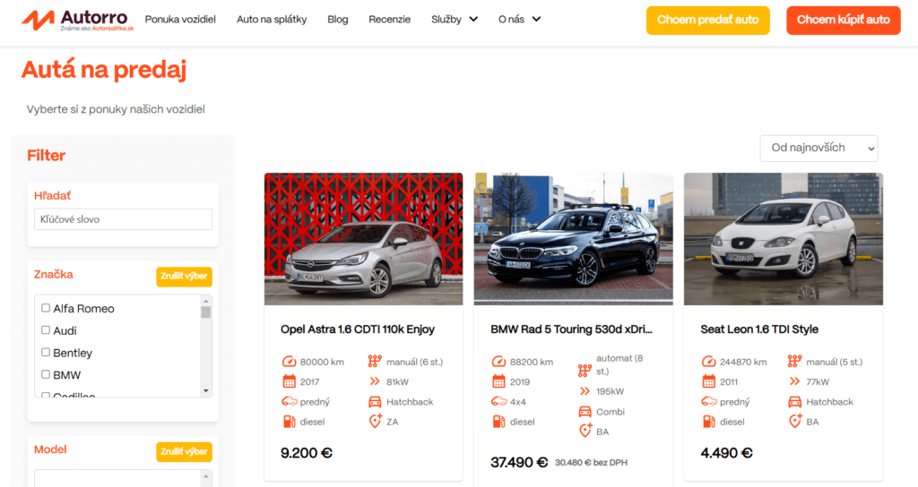Click fuel pump icon on Seat Leon card
Image resolution: width=918 pixels, height=487 pixels.
click(x=709, y=422)
